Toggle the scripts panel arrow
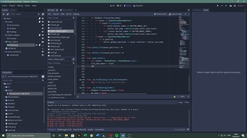Image resolution: width=247 pixels, height=138 pixels. (78, 97)
